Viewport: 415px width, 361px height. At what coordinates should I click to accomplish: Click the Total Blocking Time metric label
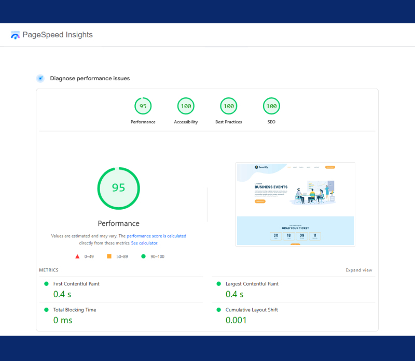[75, 310]
